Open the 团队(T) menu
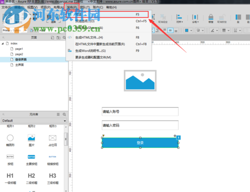The height and width of the screenshot is (192, 250). pos(85,7)
